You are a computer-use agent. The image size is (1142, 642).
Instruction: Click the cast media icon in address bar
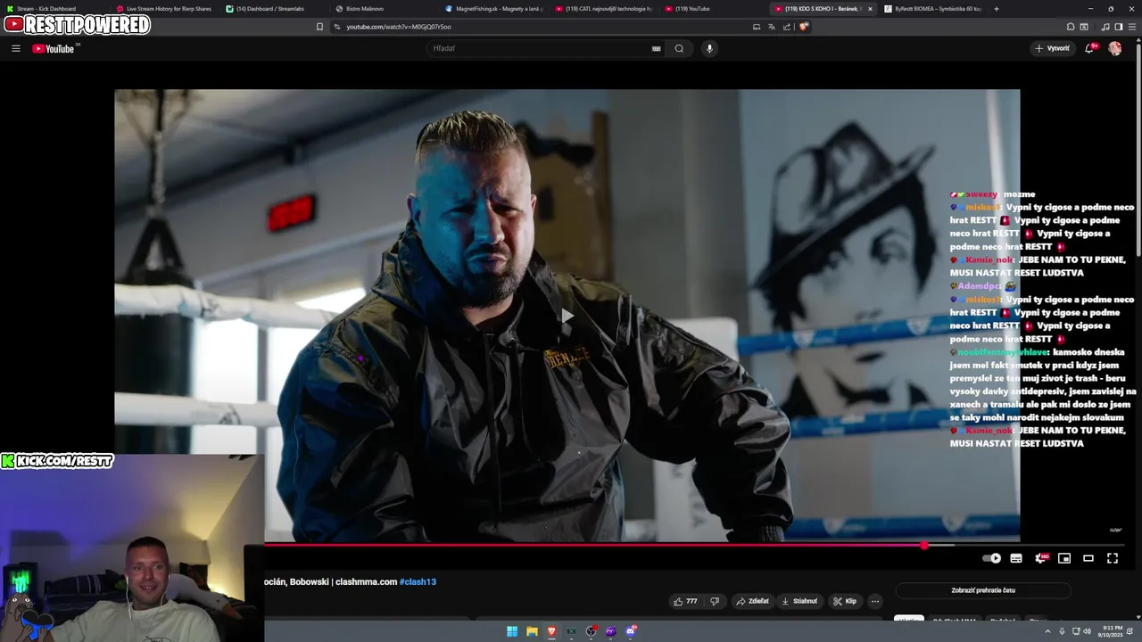[x=757, y=27]
